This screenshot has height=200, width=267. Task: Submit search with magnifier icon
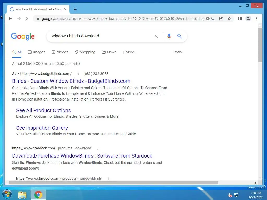click(x=179, y=36)
